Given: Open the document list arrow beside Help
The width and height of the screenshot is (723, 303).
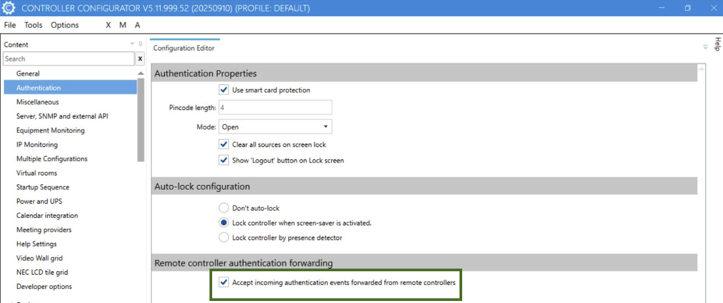Looking at the screenshot, I should [705, 47].
